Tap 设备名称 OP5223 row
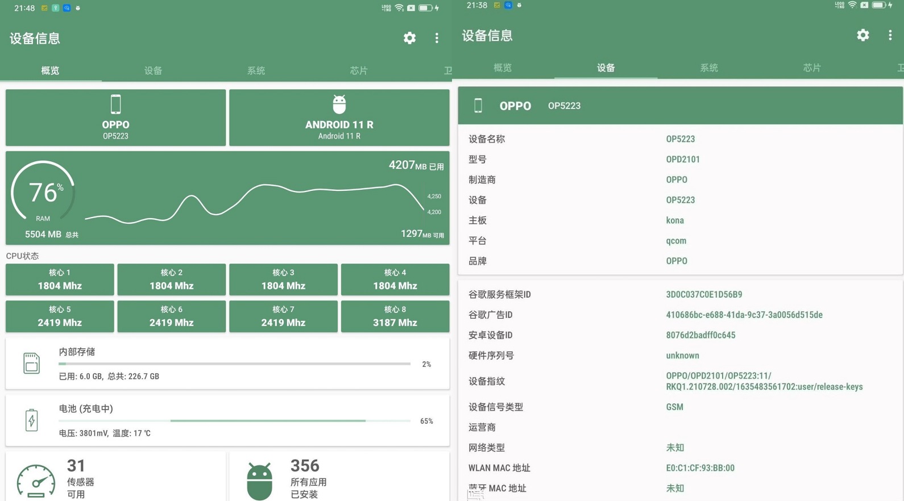The width and height of the screenshot is (904, 501). (681, 139)
